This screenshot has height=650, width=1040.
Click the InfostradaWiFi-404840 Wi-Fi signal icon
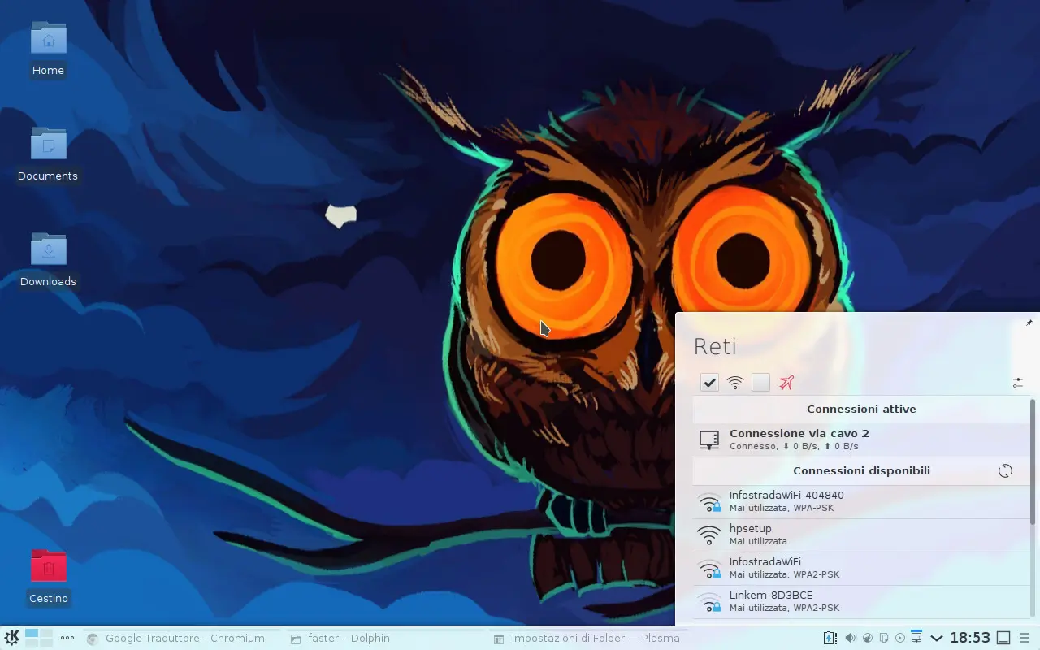click(x=709, y=501)
